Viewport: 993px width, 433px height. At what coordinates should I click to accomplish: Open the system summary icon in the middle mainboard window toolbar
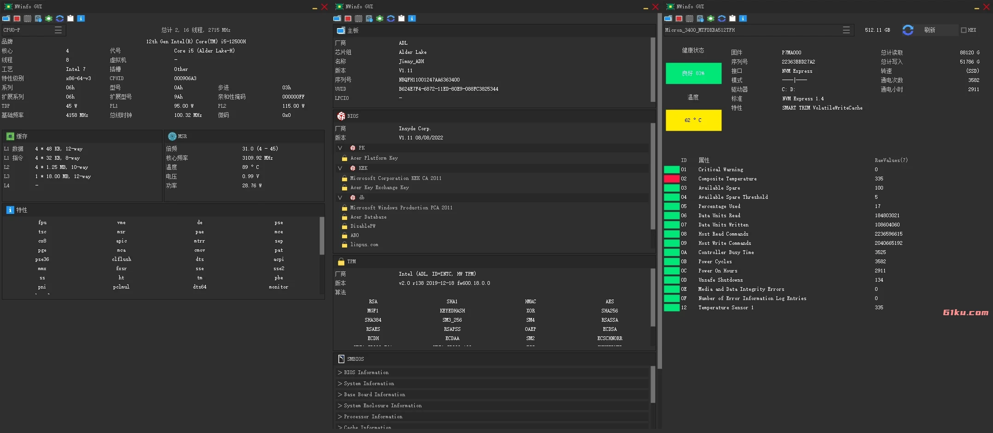[337, 18]
